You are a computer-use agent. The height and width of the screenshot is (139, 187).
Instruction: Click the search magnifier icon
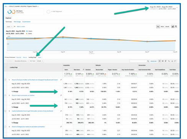click(148, 61)
